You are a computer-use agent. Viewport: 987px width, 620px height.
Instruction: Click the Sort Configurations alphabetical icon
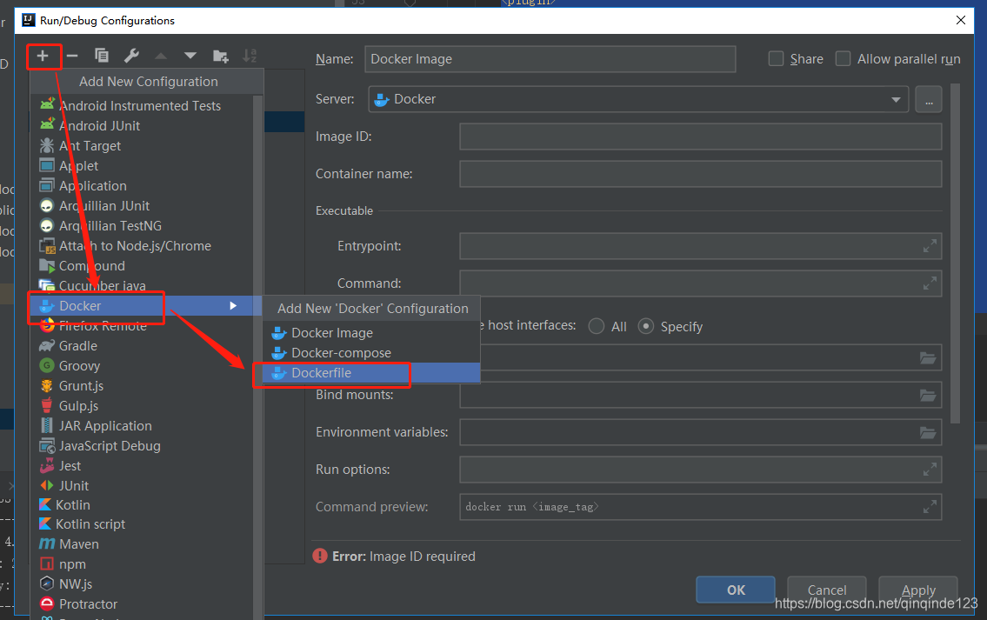click(250, 56)
